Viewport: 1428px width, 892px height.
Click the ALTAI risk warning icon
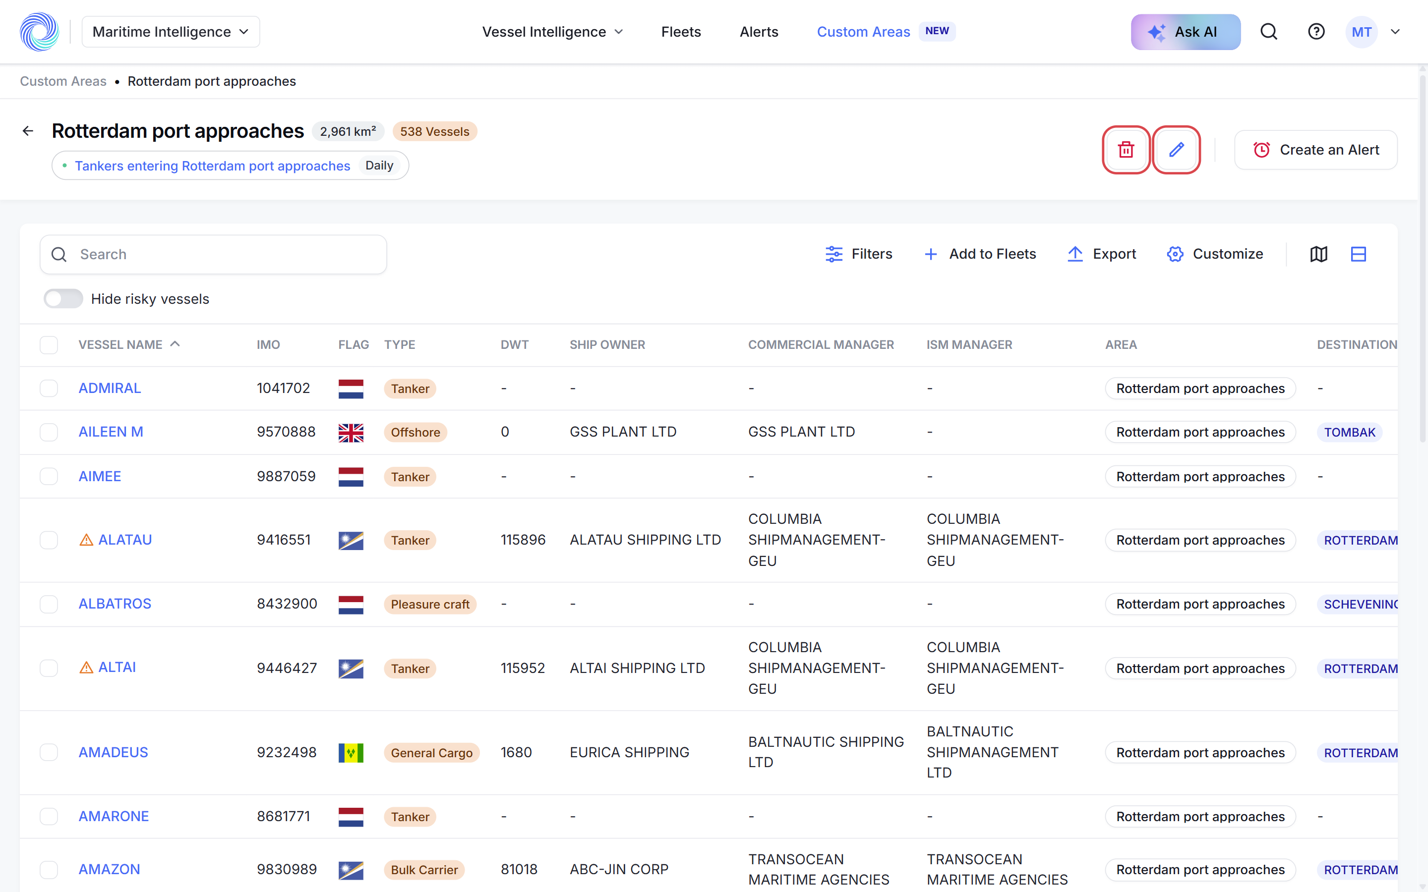(86, 667)
